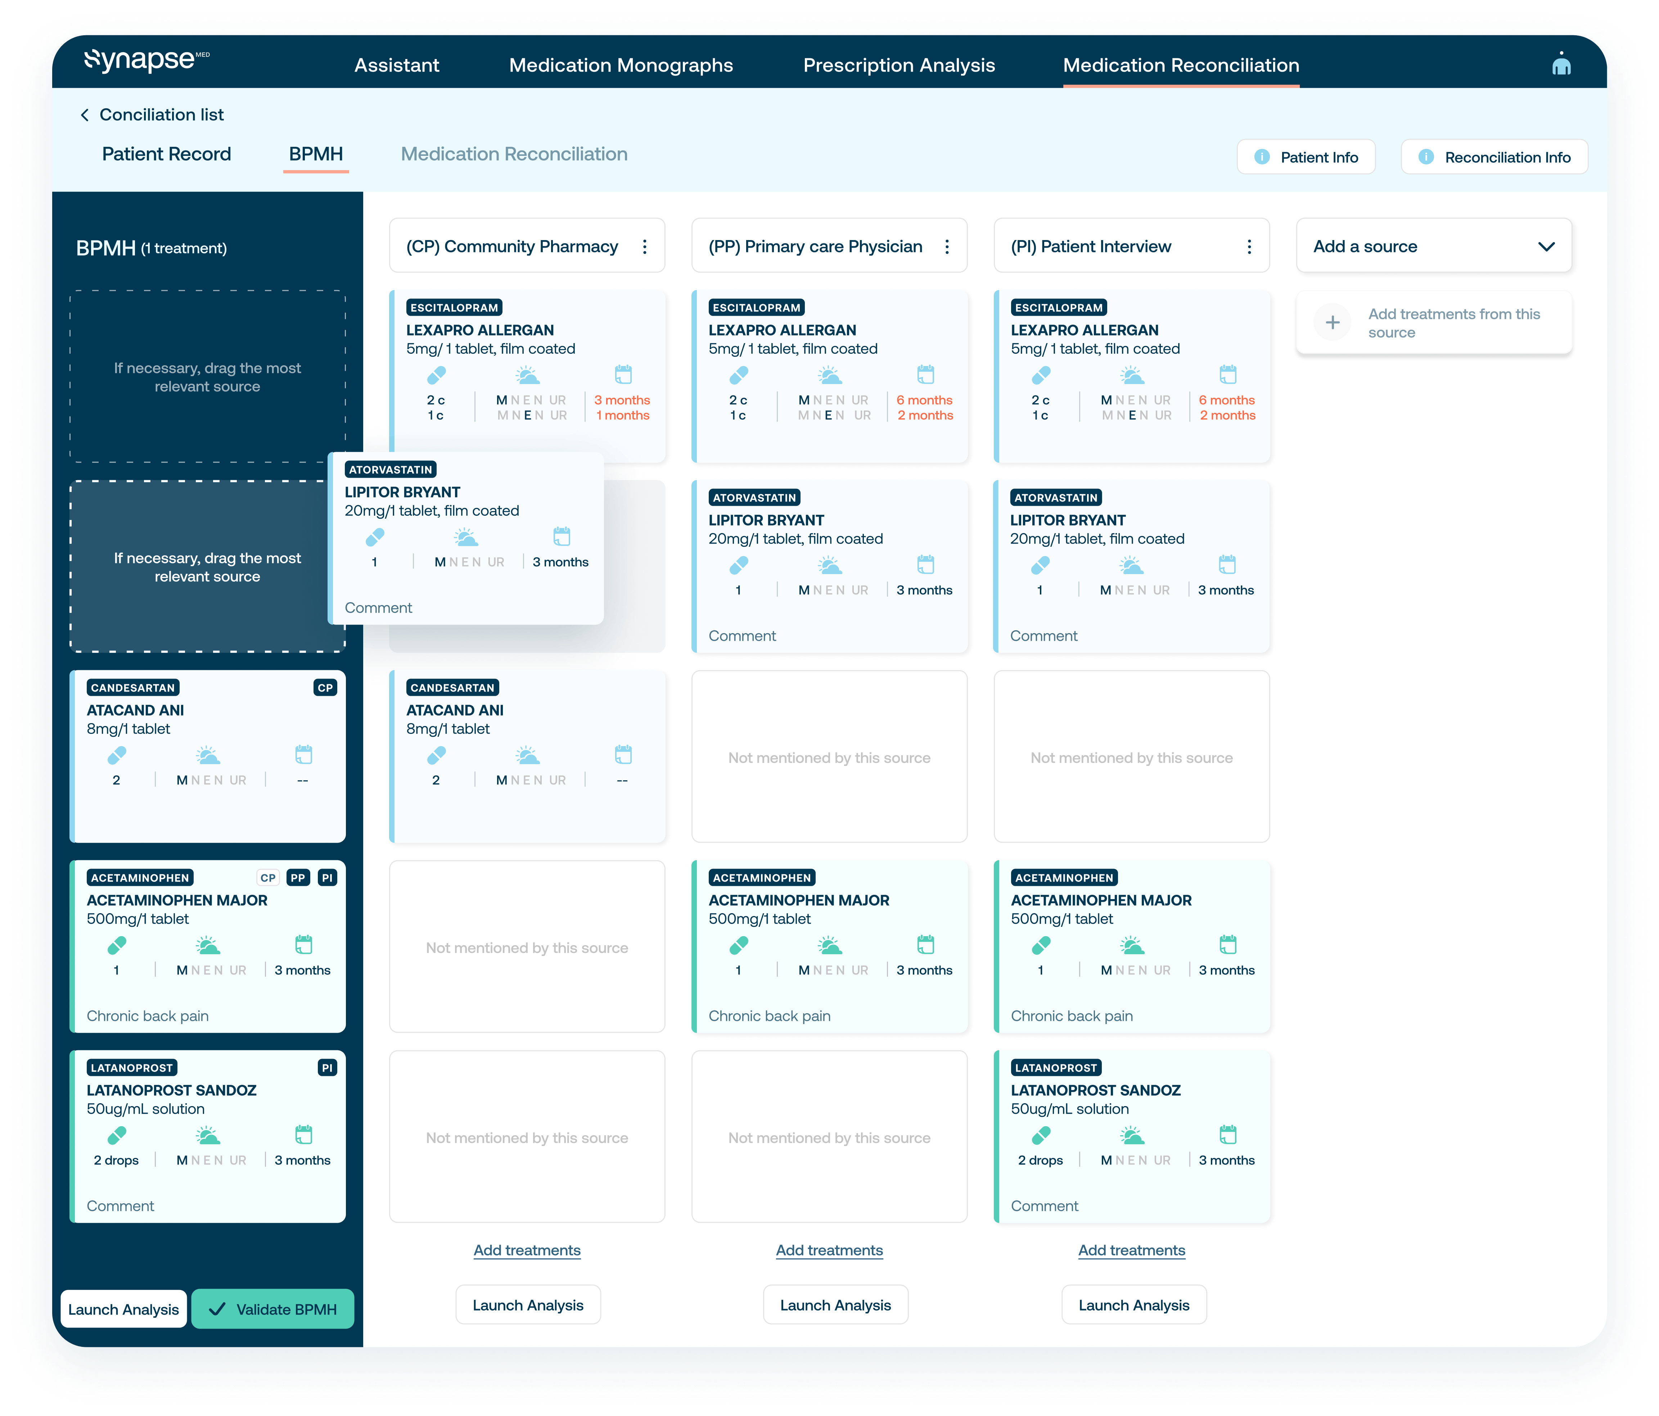Image resolution: width=1659 pixels, height=1416 pixels.
Task: Click calendar icon on Primary care Physician Lexapro card
Action: (x=925, y=374)
